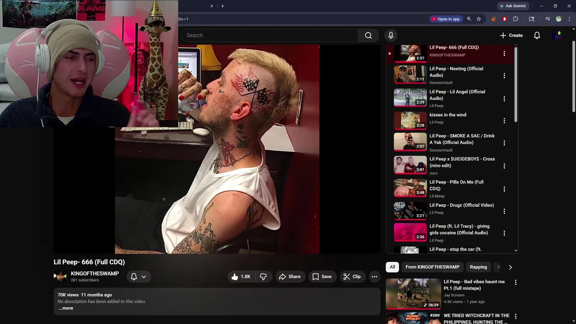Restore down the browser window
The height and width of the screenshot is (324, 576).
coord(555,6)
